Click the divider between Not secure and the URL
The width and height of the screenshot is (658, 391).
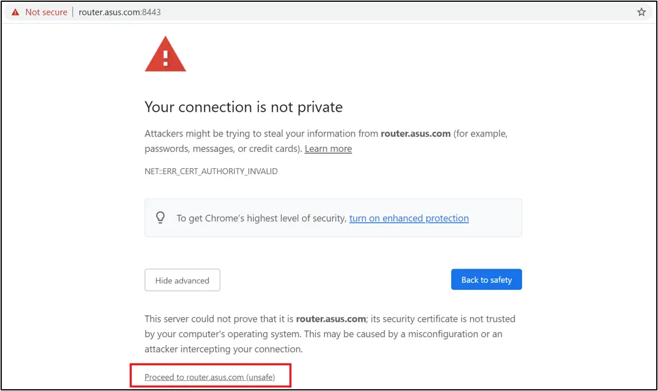[73, 11]
